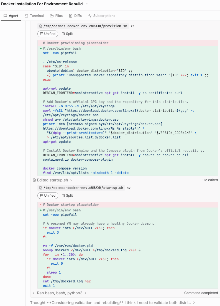Click the 'rm -f /var/run/docker.pid' line

click(68, 246)
